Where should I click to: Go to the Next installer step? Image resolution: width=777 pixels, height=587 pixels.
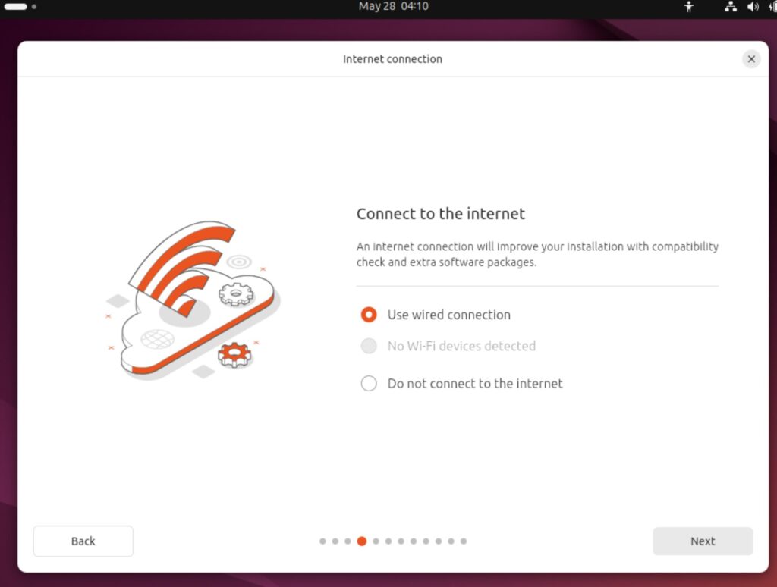pyautogui.click(x=703, y=541)
